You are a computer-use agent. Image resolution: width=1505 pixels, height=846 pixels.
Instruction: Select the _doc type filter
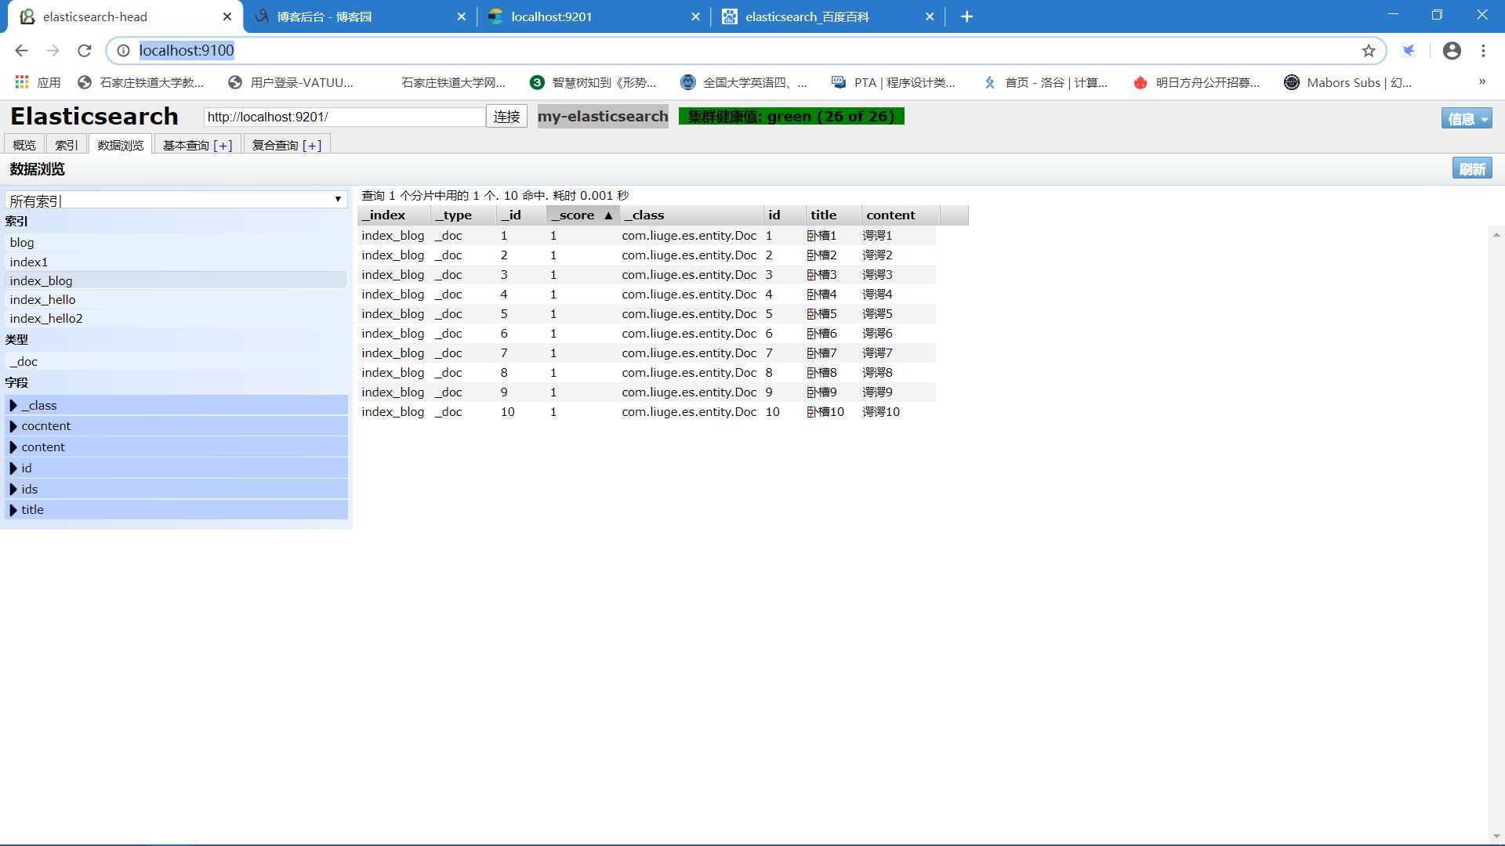point(176,361)
